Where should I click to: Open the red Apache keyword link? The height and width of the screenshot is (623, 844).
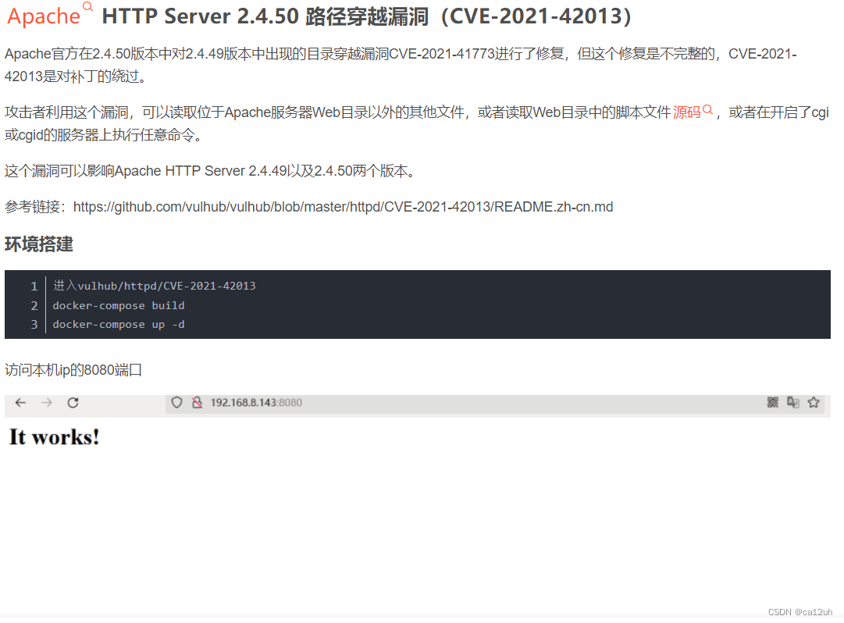44,16
